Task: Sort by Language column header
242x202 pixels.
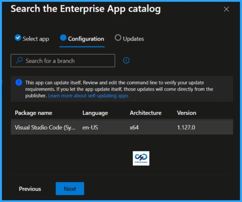Action: 95,113
